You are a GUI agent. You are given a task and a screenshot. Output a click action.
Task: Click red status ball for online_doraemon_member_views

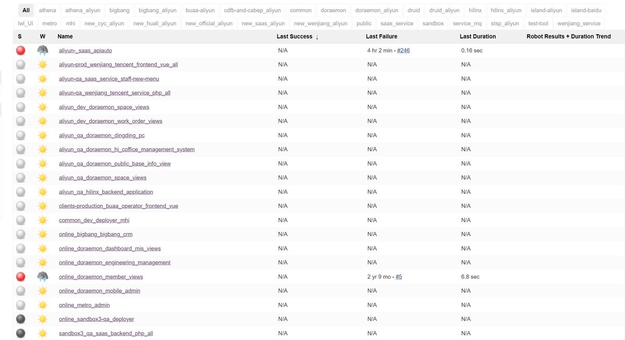(21, 277)
